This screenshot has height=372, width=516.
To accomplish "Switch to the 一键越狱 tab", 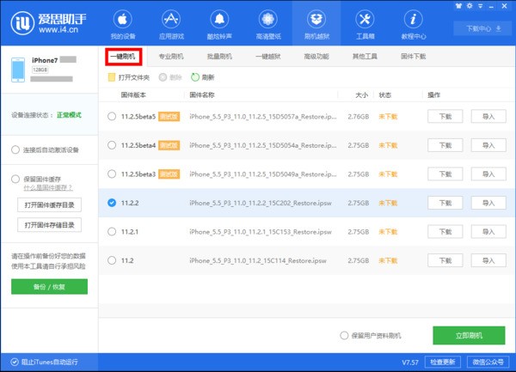I will (x=268, y=57).
